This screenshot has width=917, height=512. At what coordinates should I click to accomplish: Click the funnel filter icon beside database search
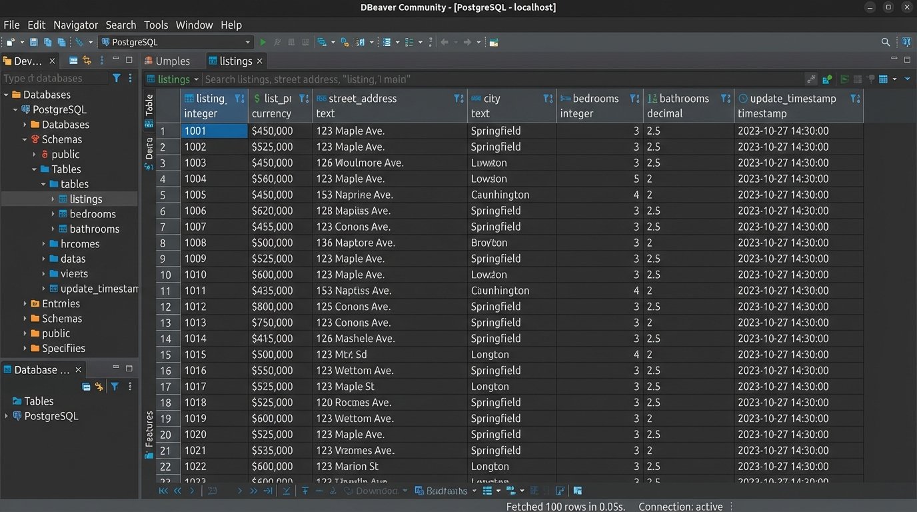click(117, 78)
